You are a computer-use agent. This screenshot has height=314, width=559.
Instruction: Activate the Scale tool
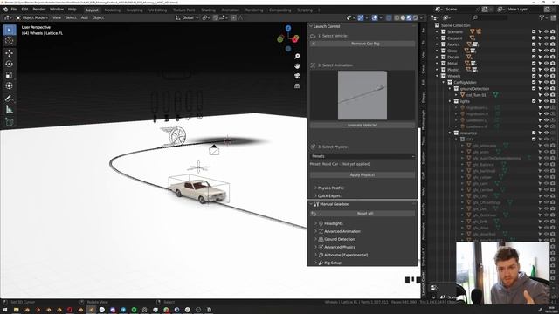[x=10, y=75]
